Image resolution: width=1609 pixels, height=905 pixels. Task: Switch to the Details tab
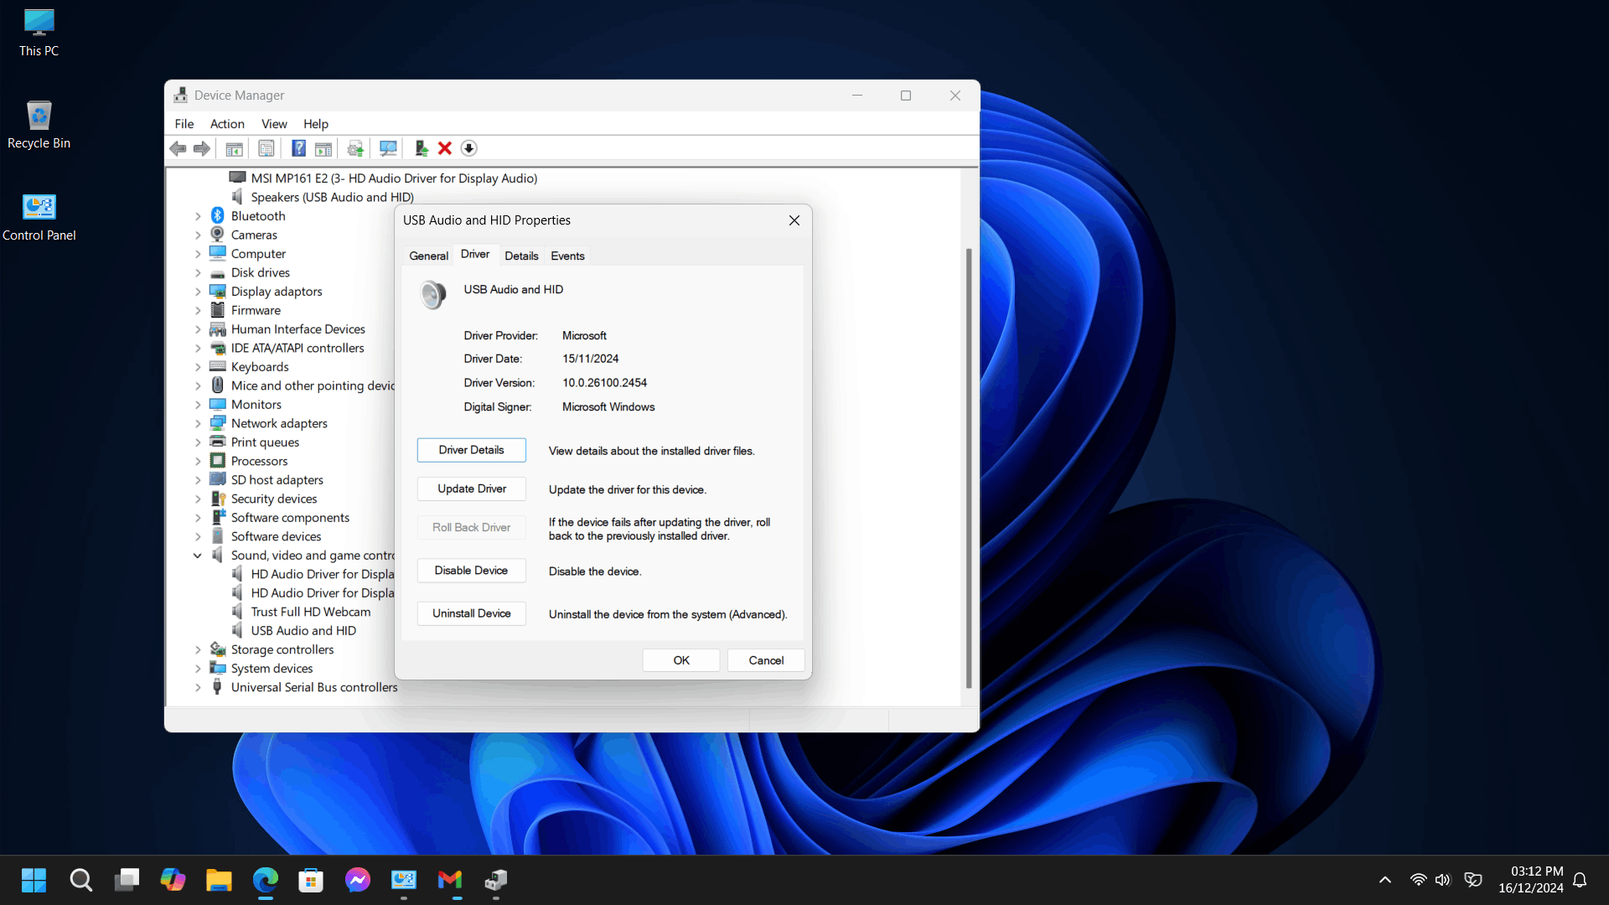pos(521,256)
